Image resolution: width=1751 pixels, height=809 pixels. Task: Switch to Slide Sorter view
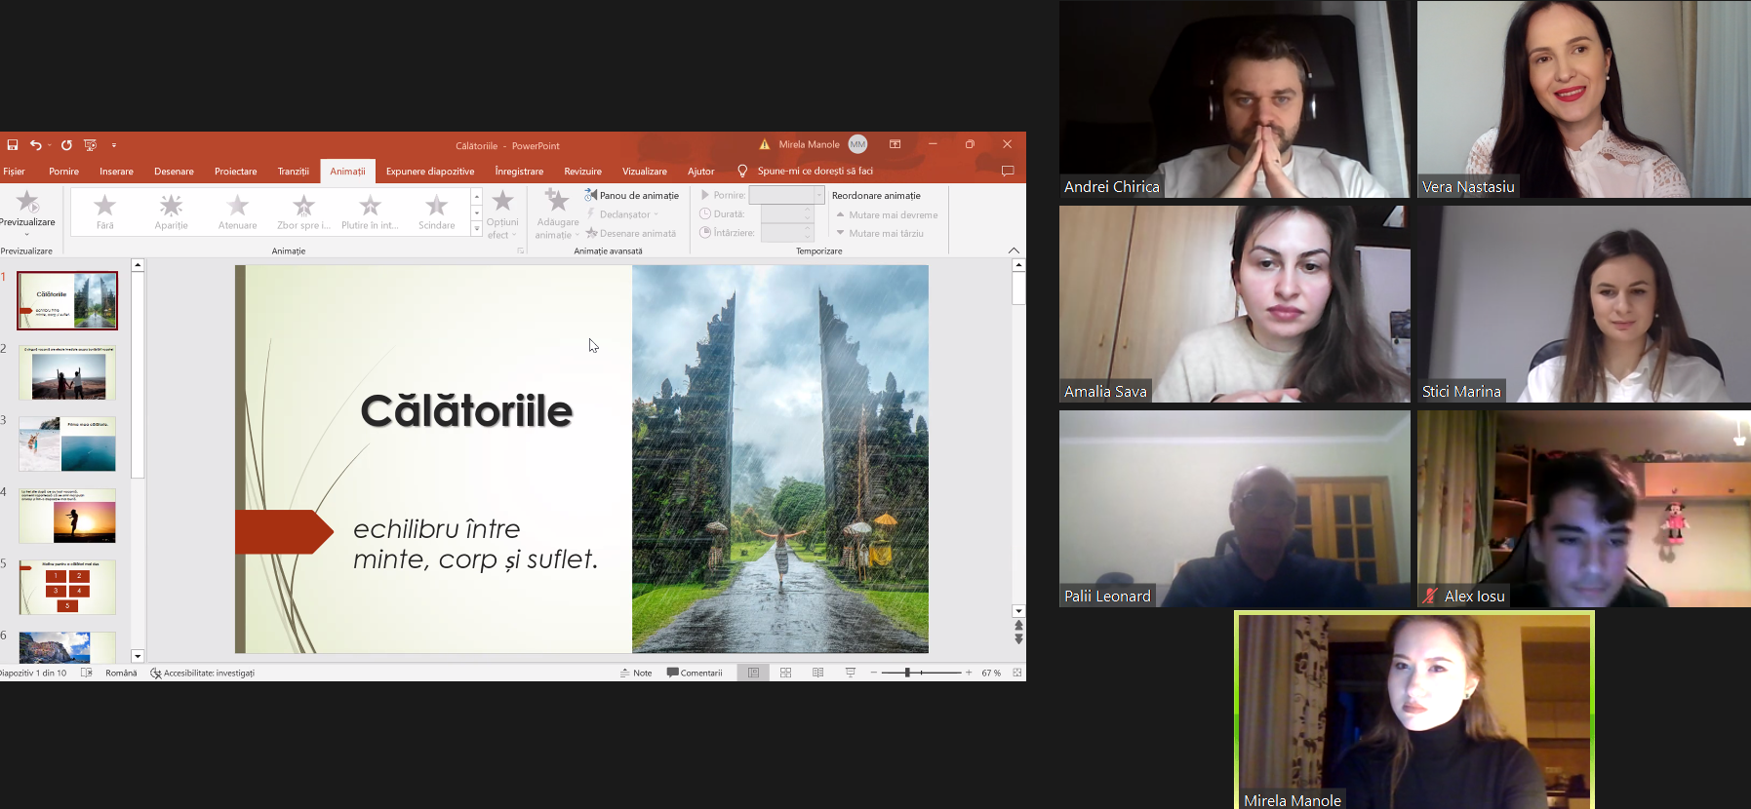pyautogui.click(x=785, y=673)
